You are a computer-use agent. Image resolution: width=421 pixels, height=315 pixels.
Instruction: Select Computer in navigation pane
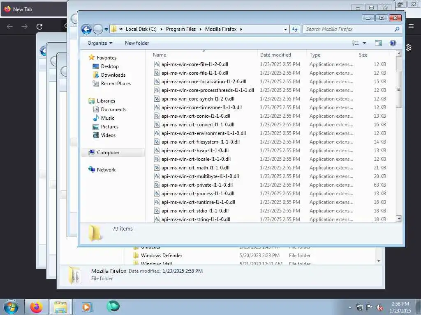pyautogui.click(x=108, y=153)
